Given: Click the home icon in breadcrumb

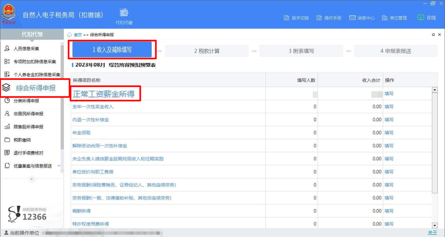Looking at the screenshot, I should [70, 35].
